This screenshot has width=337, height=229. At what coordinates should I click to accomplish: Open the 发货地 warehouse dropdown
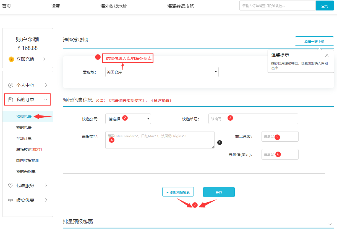click(162, 72)
